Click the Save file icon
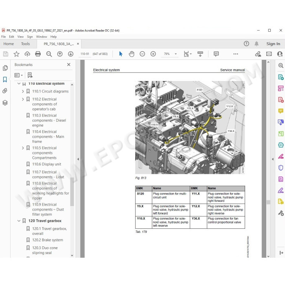The image size is (285, 285). click(6, 54)
